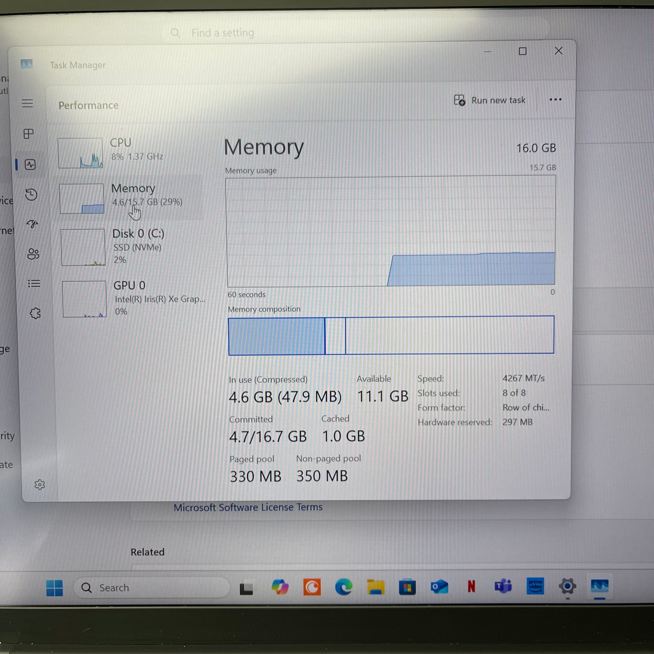Open Task Manager settings gear

tap(40, 484)
